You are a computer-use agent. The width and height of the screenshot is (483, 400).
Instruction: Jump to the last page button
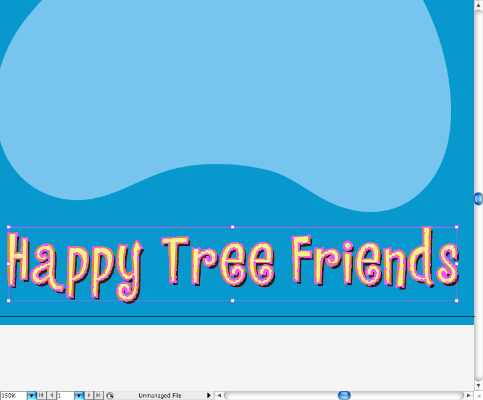(98, 396)
